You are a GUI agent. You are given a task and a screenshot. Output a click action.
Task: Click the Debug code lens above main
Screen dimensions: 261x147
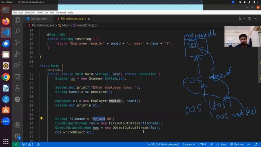tap(59, 70)
